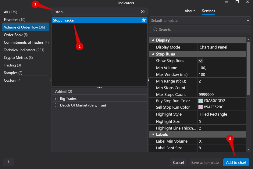
Task: Select the Crypto Metrics category
Action: (18, 58)
